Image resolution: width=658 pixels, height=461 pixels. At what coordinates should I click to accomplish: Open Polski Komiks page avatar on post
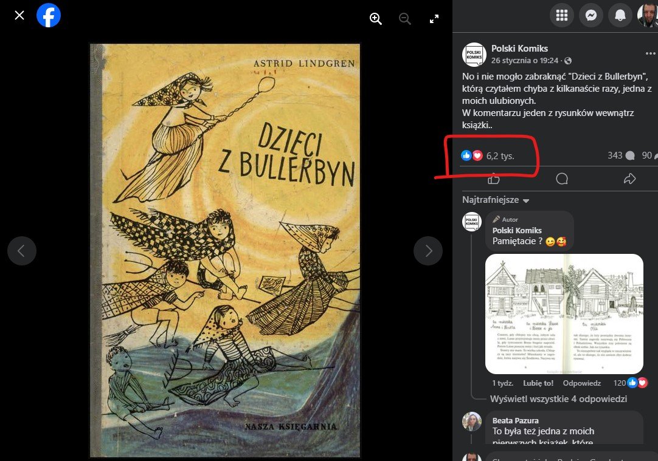click(x=474, y=55)
